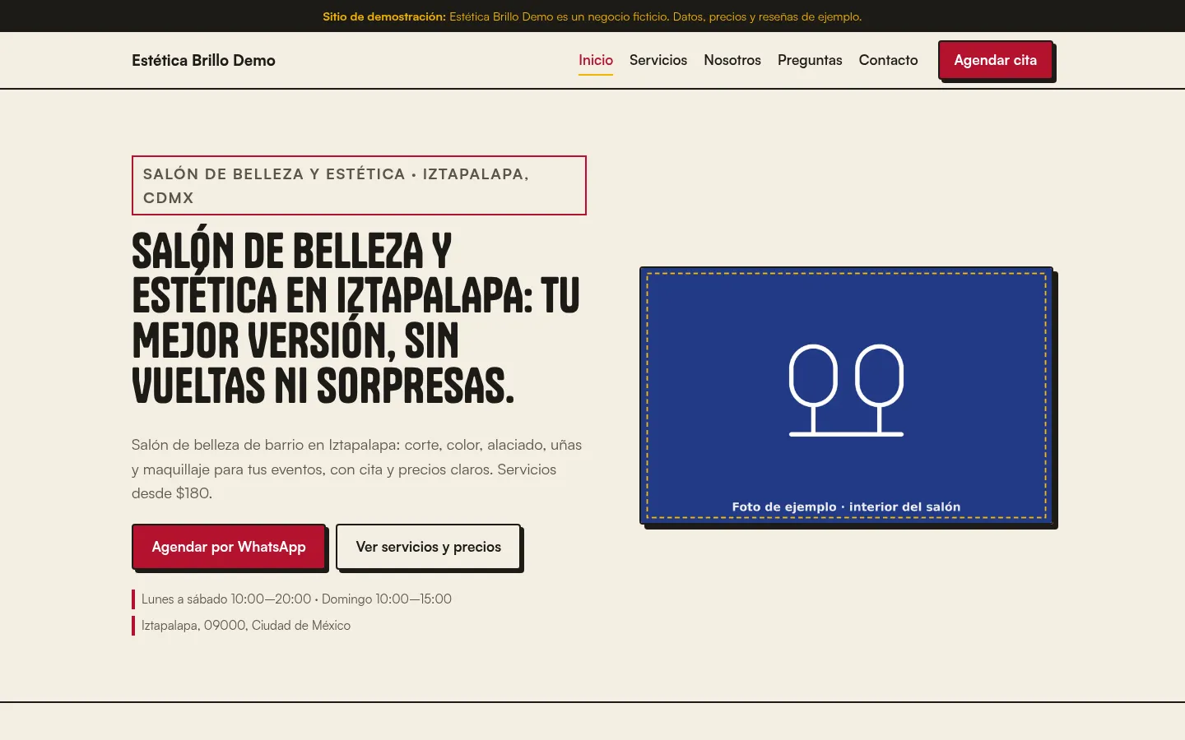Click the salon chairs icon in the blue image
The width and height of the screenshot is (1185, 740).
[847, 390]
